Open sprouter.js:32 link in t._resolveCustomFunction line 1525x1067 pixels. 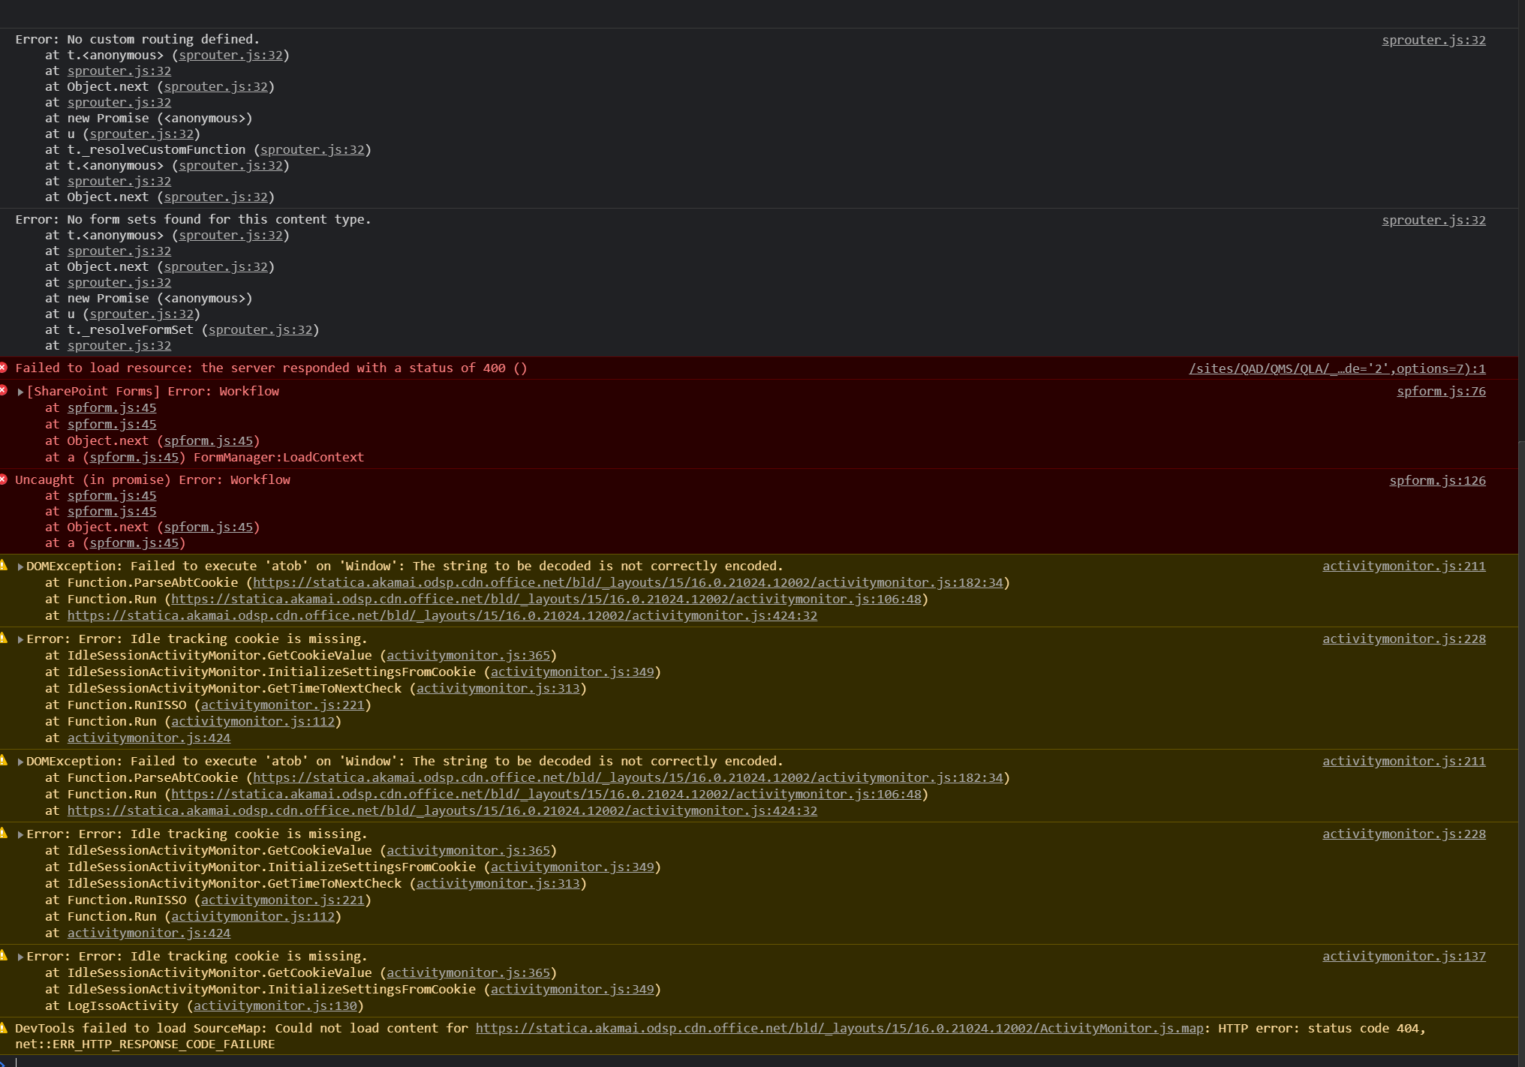click(311, 149)
